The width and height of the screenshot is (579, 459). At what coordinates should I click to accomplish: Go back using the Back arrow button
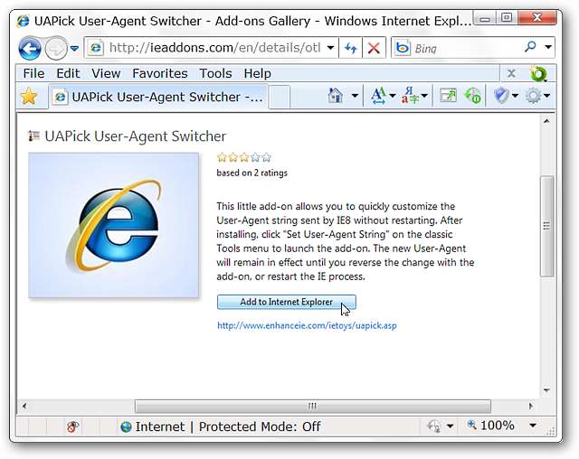[30, 48]
